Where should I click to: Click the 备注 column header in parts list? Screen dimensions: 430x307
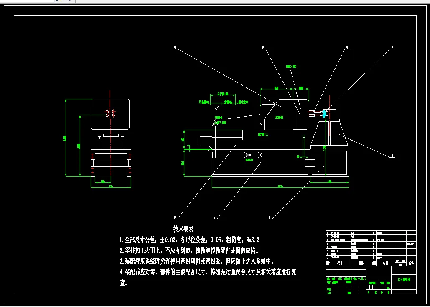coord(411,263)
